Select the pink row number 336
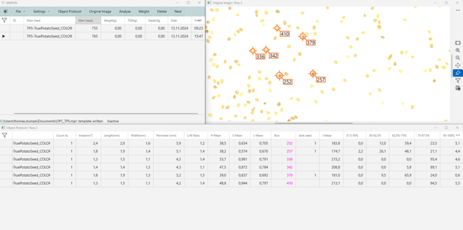463x230 pixels. [289, 159]
